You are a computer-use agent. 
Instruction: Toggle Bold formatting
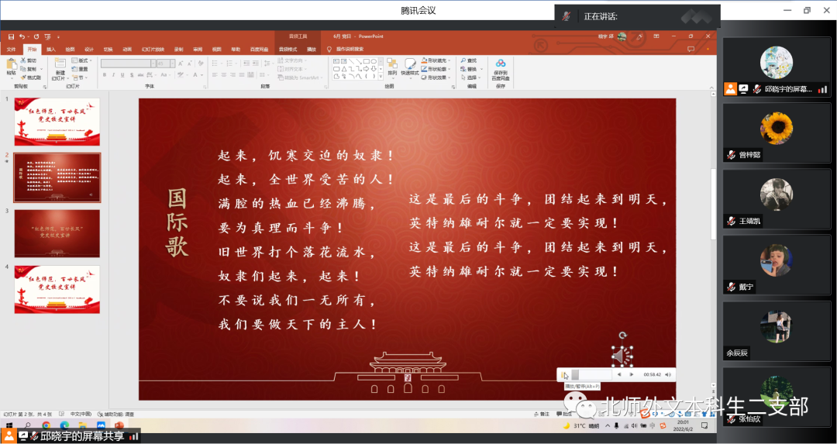coord(105,75)
